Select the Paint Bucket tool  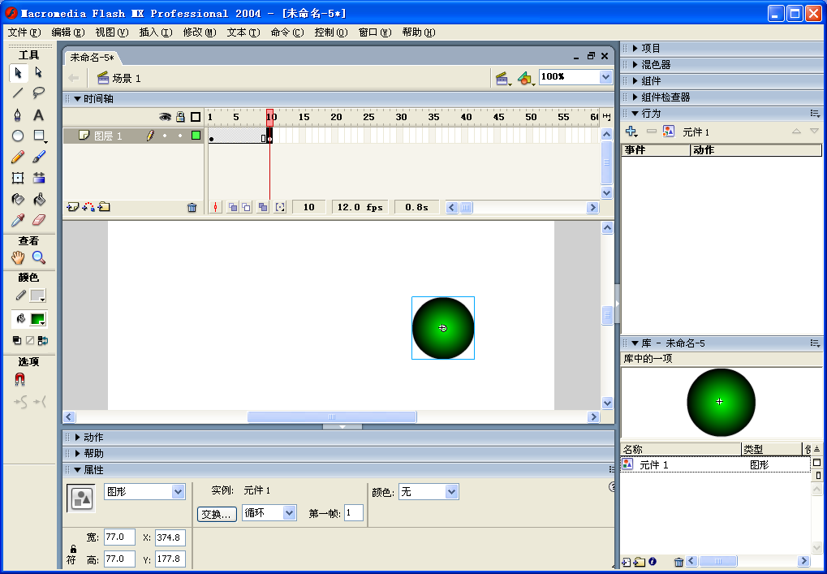click(x=38, y=199)
